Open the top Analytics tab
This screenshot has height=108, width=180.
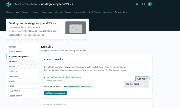[108, 12]
